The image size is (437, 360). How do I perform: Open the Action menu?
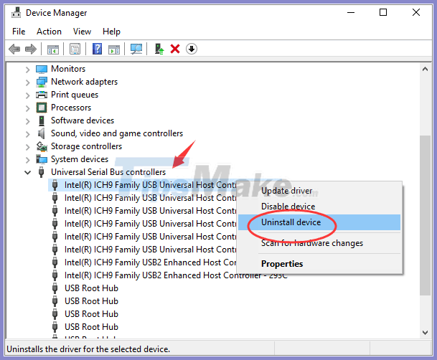coord(49,32)
